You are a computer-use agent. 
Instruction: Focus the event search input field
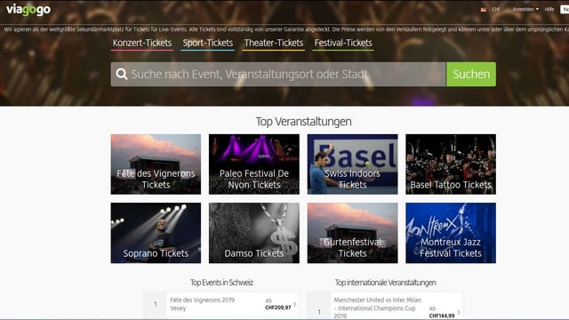click(278, 74)
